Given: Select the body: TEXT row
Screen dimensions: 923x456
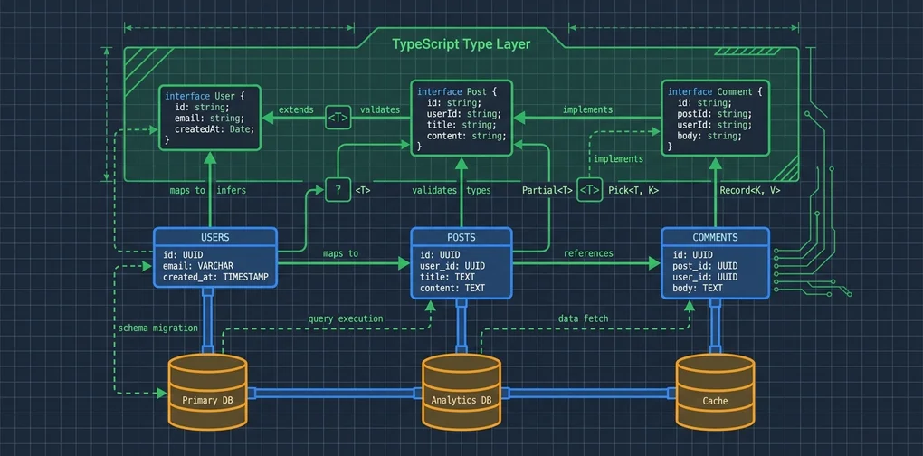Looking at the screenshot, I should click(698, 289).
